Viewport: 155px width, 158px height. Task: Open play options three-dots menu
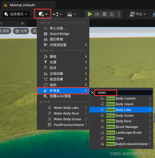(119, 14)
